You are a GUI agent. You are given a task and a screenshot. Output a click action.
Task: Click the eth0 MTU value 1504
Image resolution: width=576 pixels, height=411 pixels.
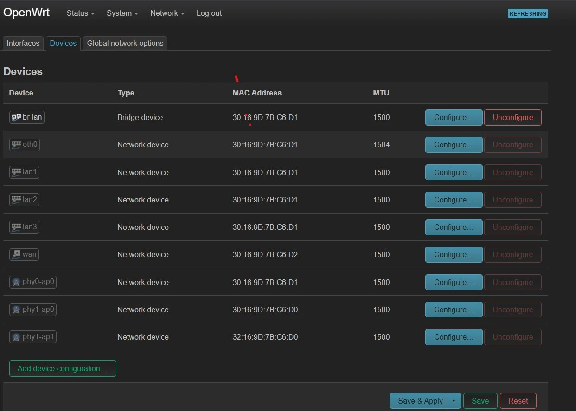point(381,145)
